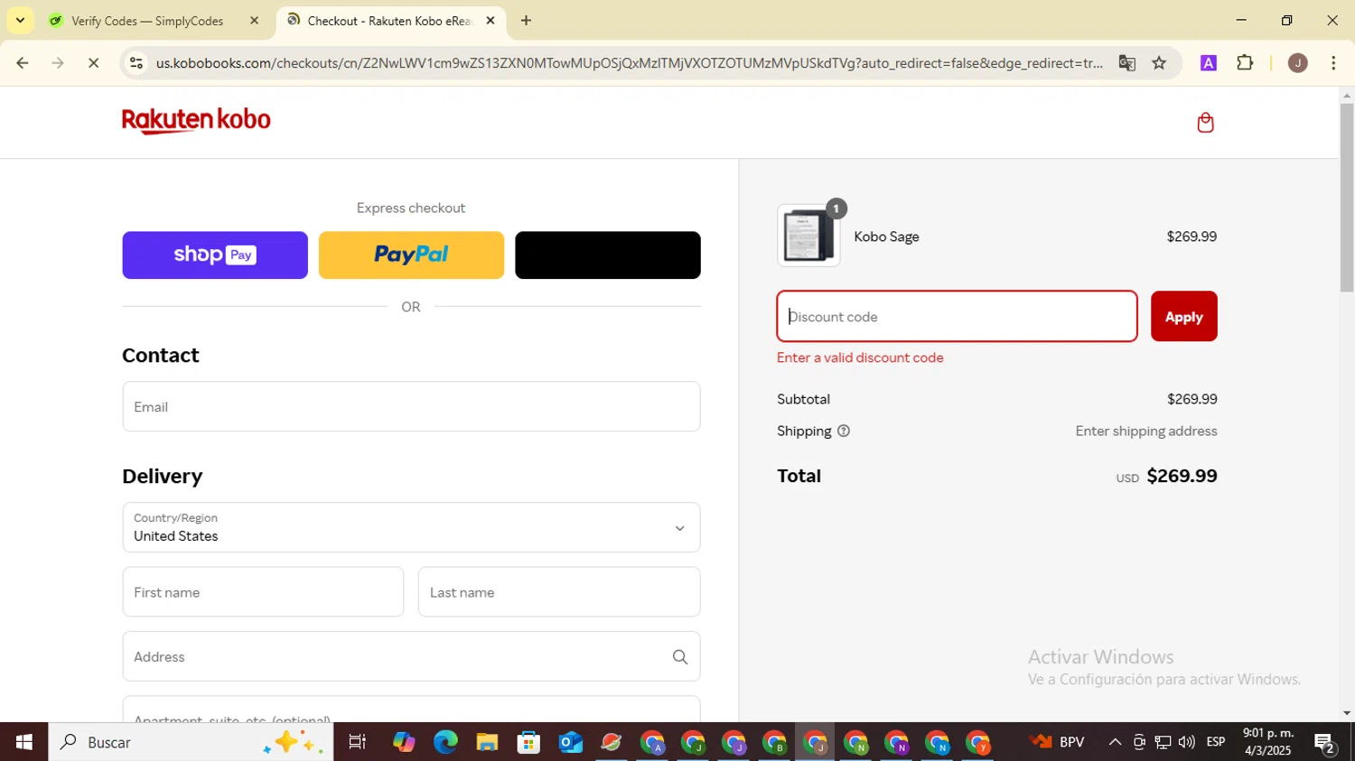Open the purple A extension
Image resolution: width=1355 pixels, height=761 pixels.
1209,63
